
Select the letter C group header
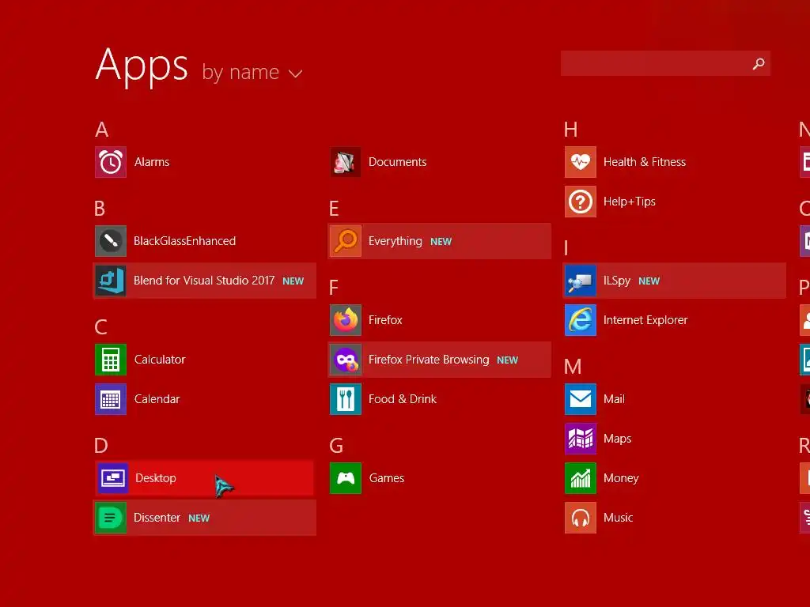coord(100,326)
